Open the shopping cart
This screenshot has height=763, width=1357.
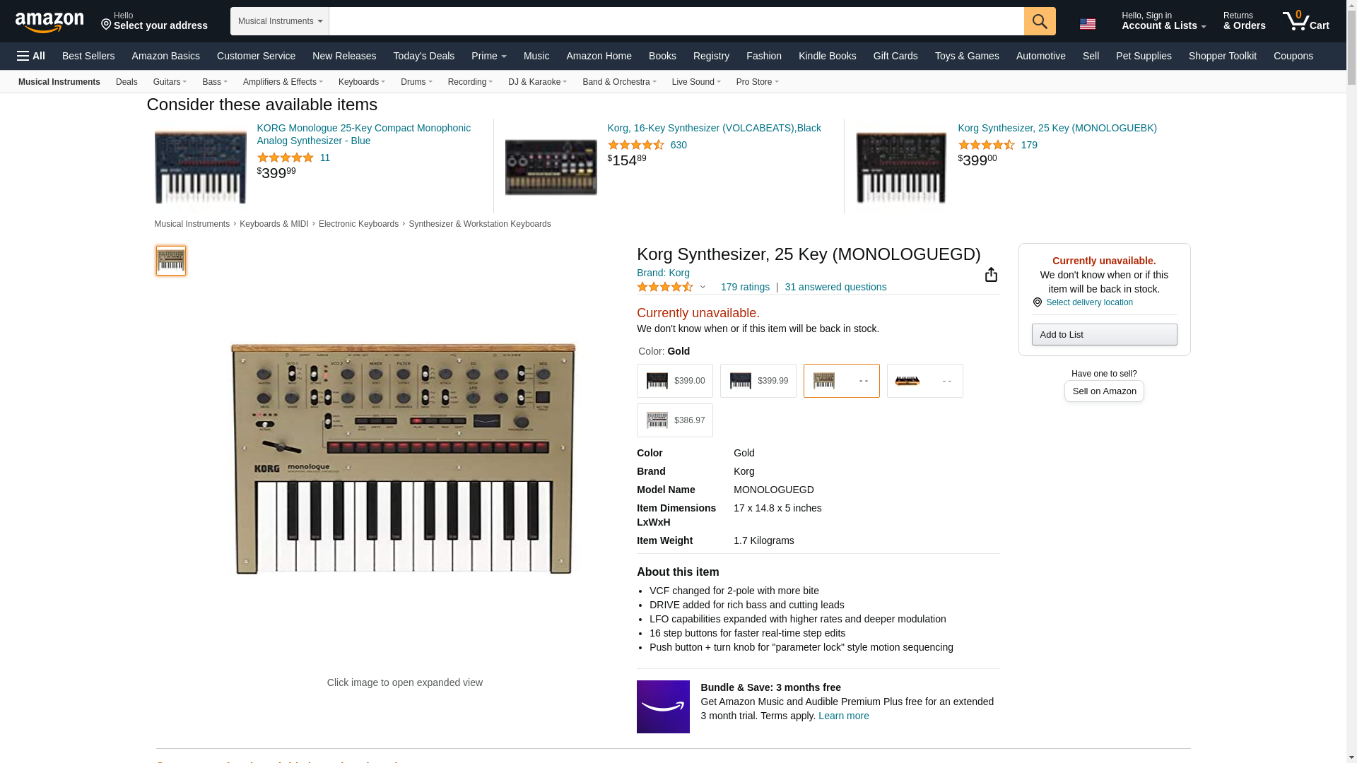(x=1305, y=21)
